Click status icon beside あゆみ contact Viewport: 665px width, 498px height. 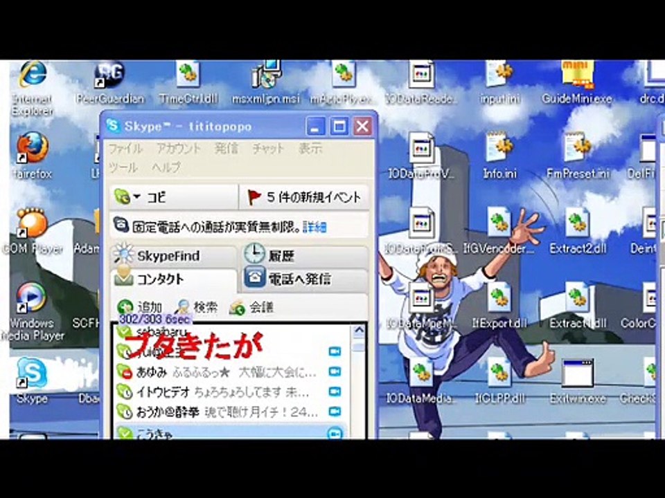124,372
